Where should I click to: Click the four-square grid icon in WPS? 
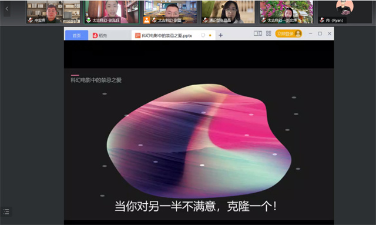(268, 33)
